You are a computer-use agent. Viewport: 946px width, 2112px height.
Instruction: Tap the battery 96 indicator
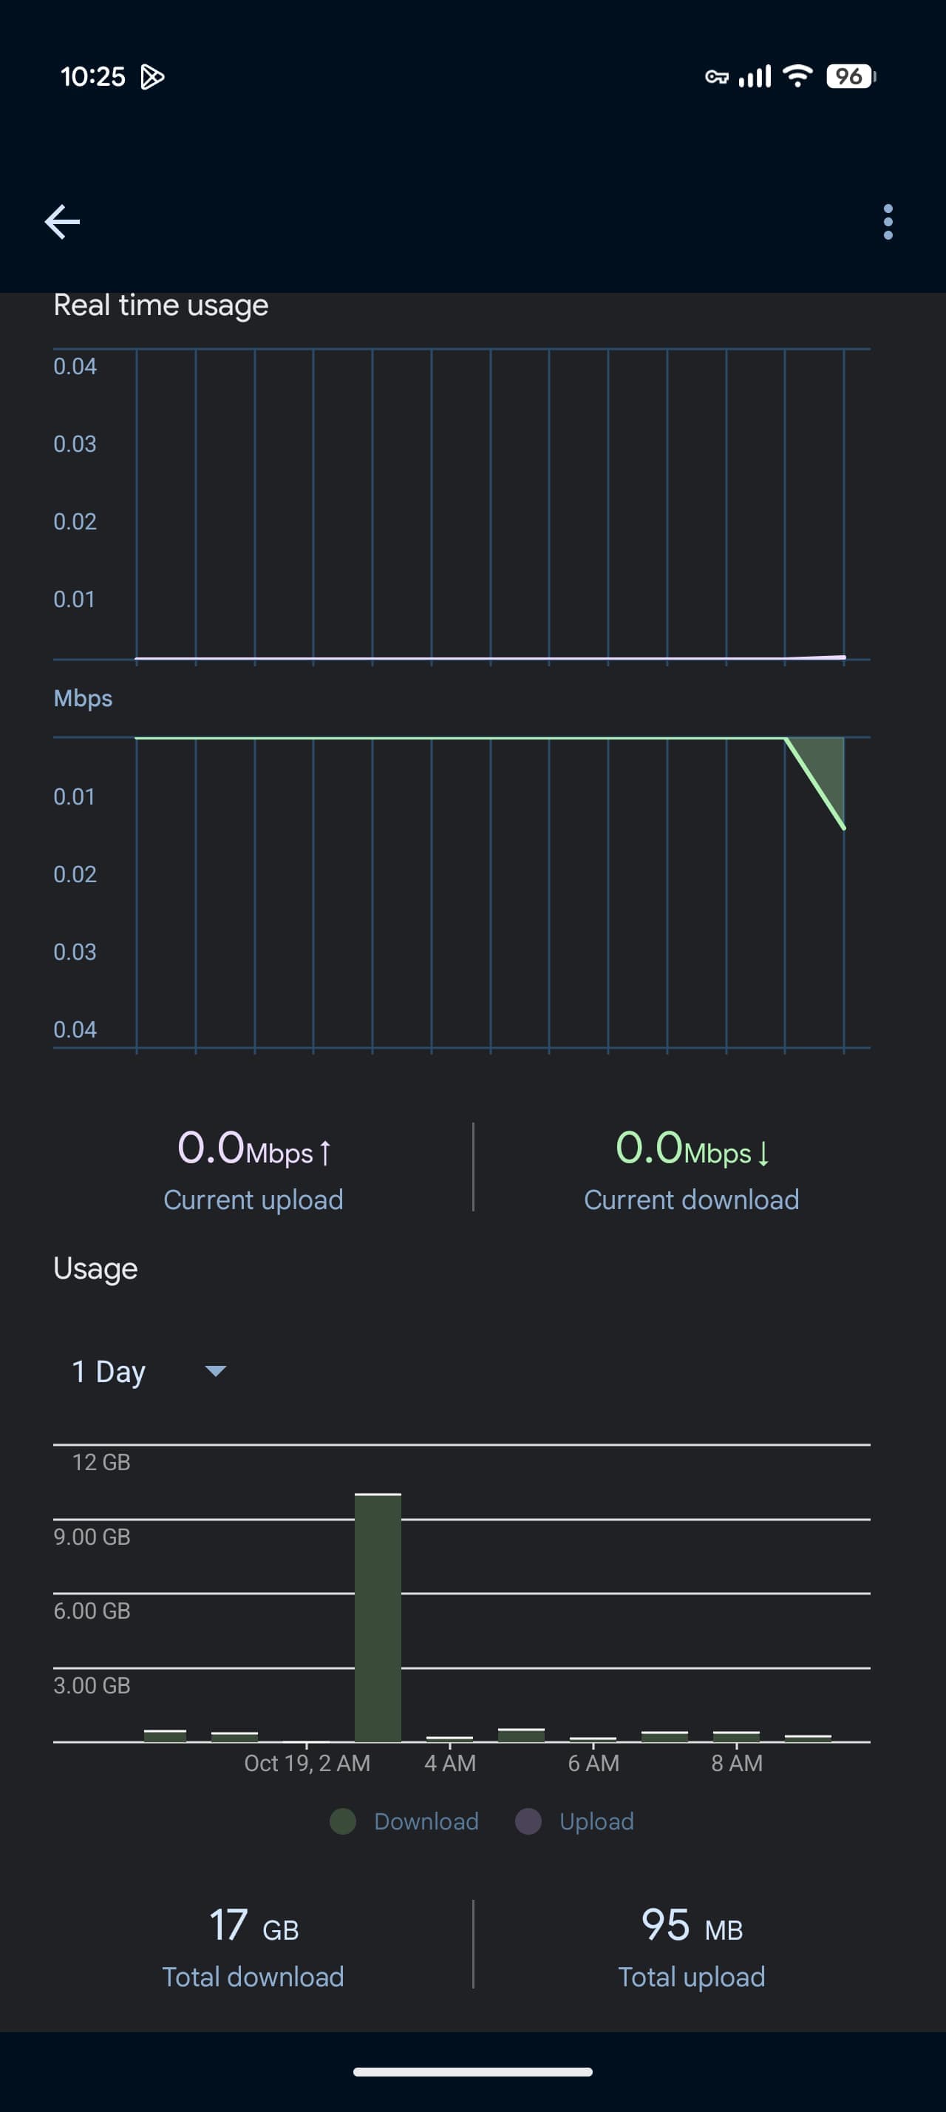[851, 76]
